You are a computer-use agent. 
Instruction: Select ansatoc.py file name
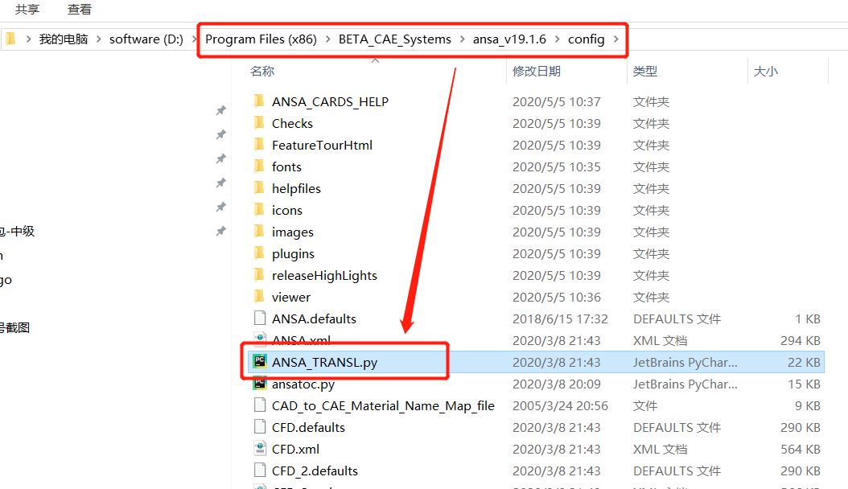pos(303,384)
